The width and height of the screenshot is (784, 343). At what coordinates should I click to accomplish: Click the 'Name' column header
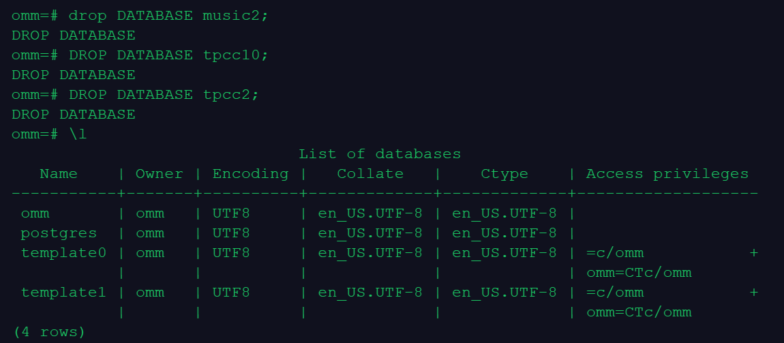(59, 174)
